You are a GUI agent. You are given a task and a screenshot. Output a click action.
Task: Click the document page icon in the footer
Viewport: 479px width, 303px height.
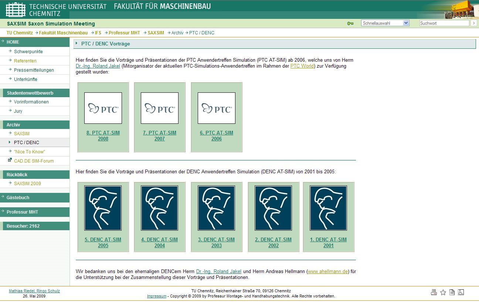tap(452, 292)
